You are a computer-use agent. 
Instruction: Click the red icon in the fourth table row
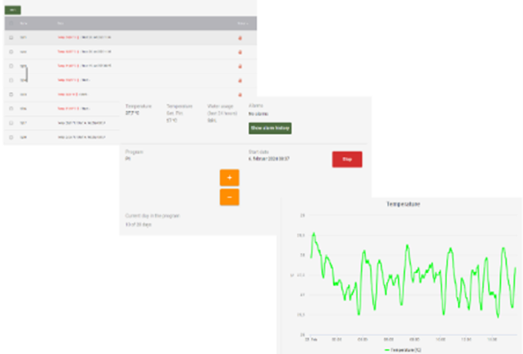(x=239, y=80)
